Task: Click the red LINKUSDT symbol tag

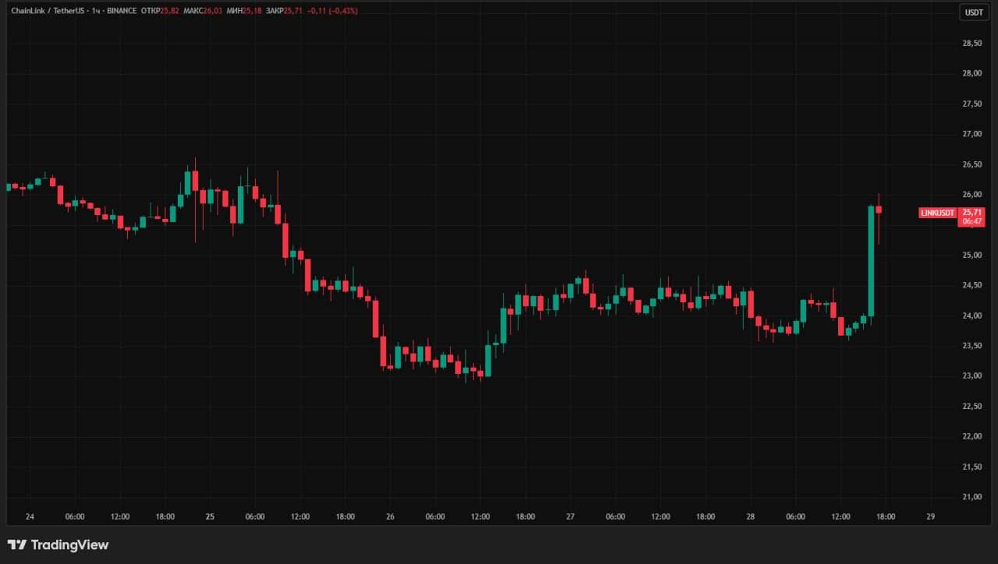Action: (938, 213)
